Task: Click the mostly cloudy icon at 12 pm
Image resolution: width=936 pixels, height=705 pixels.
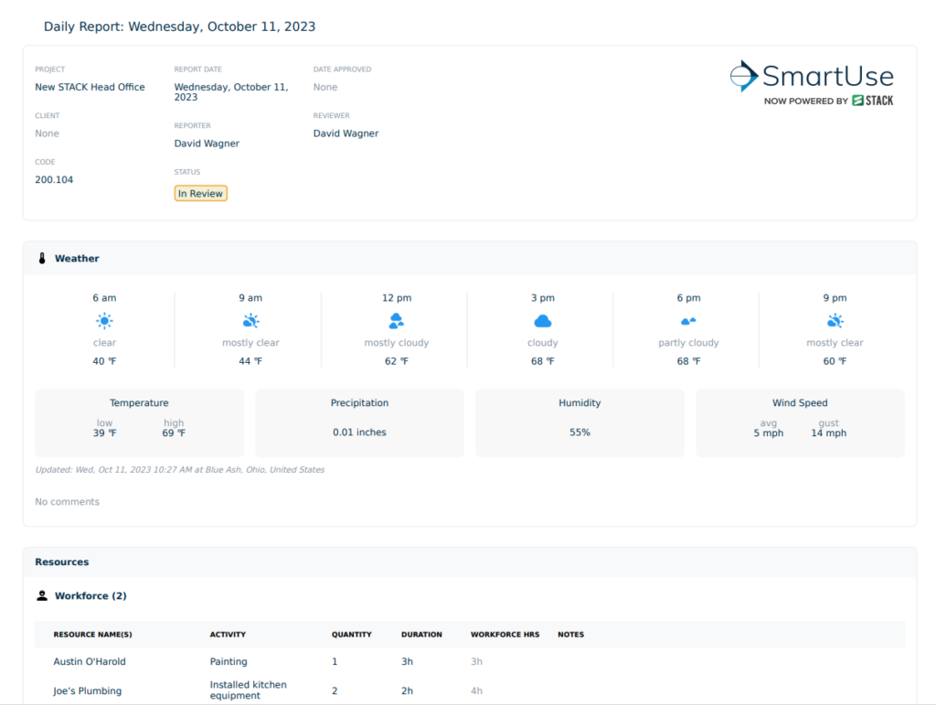Action: (397, 320)
